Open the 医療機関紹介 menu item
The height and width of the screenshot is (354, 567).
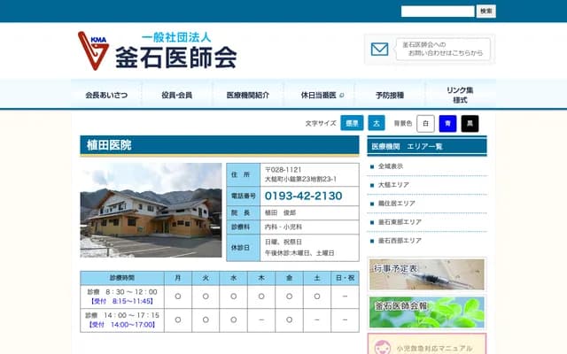coord(248,95)
